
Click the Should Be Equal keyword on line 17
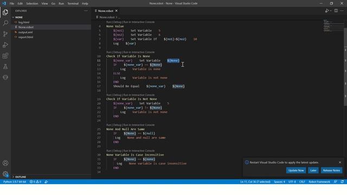pos(126,86)
